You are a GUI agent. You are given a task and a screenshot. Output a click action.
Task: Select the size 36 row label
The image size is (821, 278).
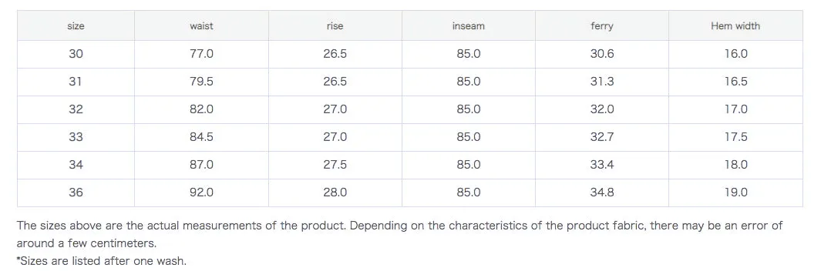(76, 193)
